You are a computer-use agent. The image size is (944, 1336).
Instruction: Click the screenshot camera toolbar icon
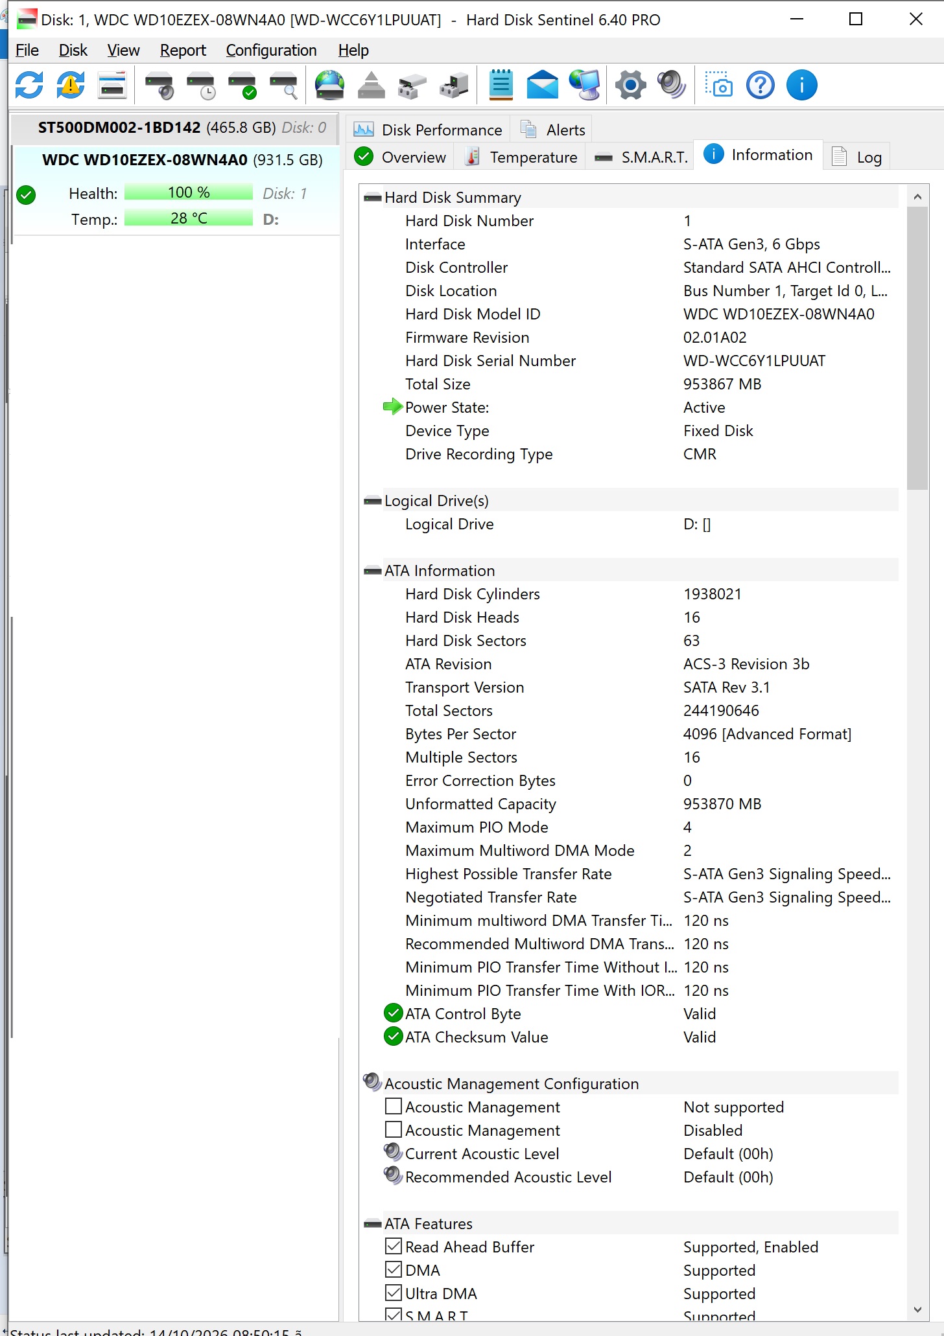pyautogui.click(x=719, y=85)
